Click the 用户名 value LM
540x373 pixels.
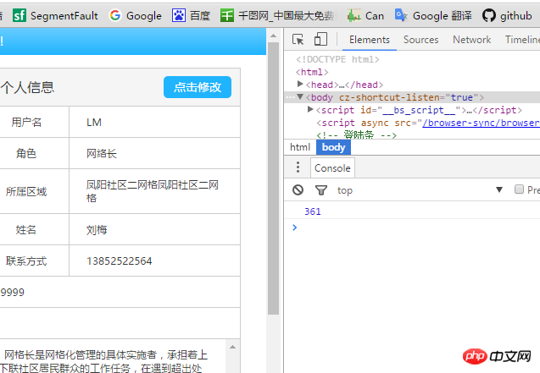[x=93, y=123]
